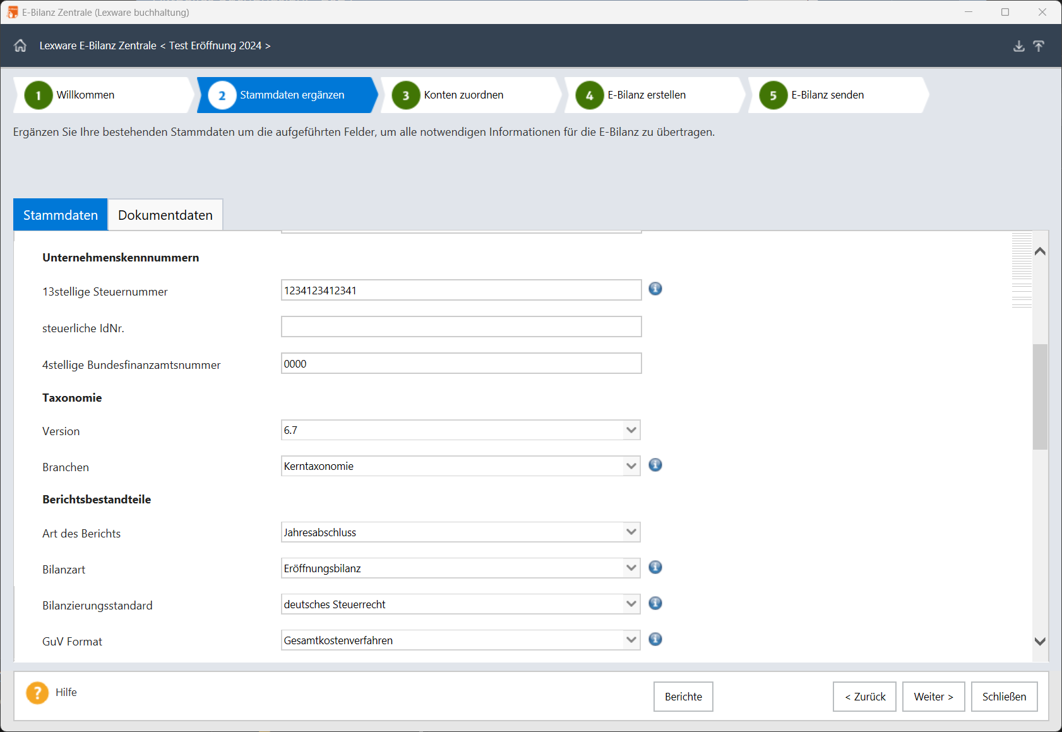Click the Test Eröffnung 2024 breadcrumb

coord(215,45)
